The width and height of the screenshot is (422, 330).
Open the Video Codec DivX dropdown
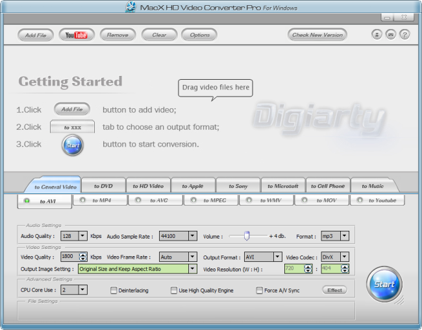click(x=345, y=257)
